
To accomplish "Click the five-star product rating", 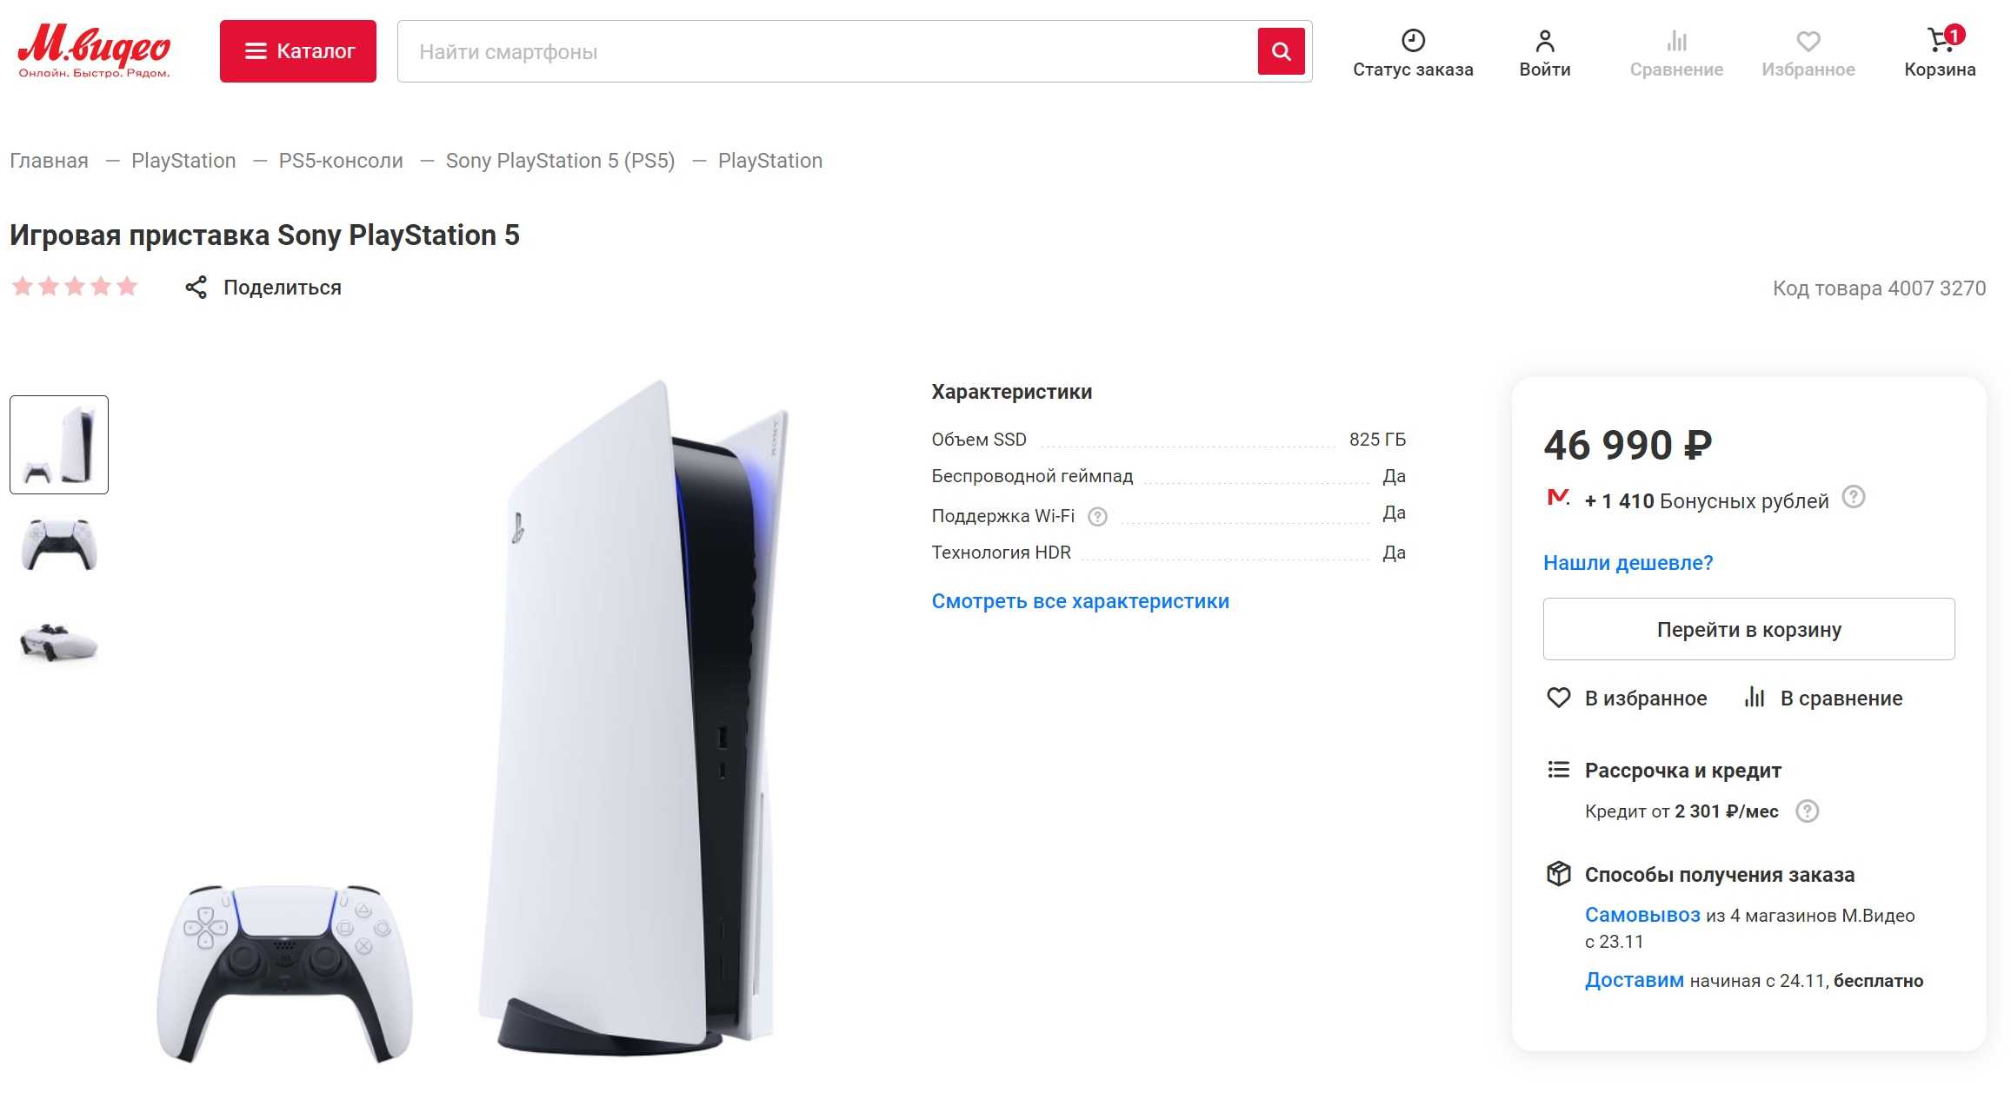I will click(x=75, y=286).
